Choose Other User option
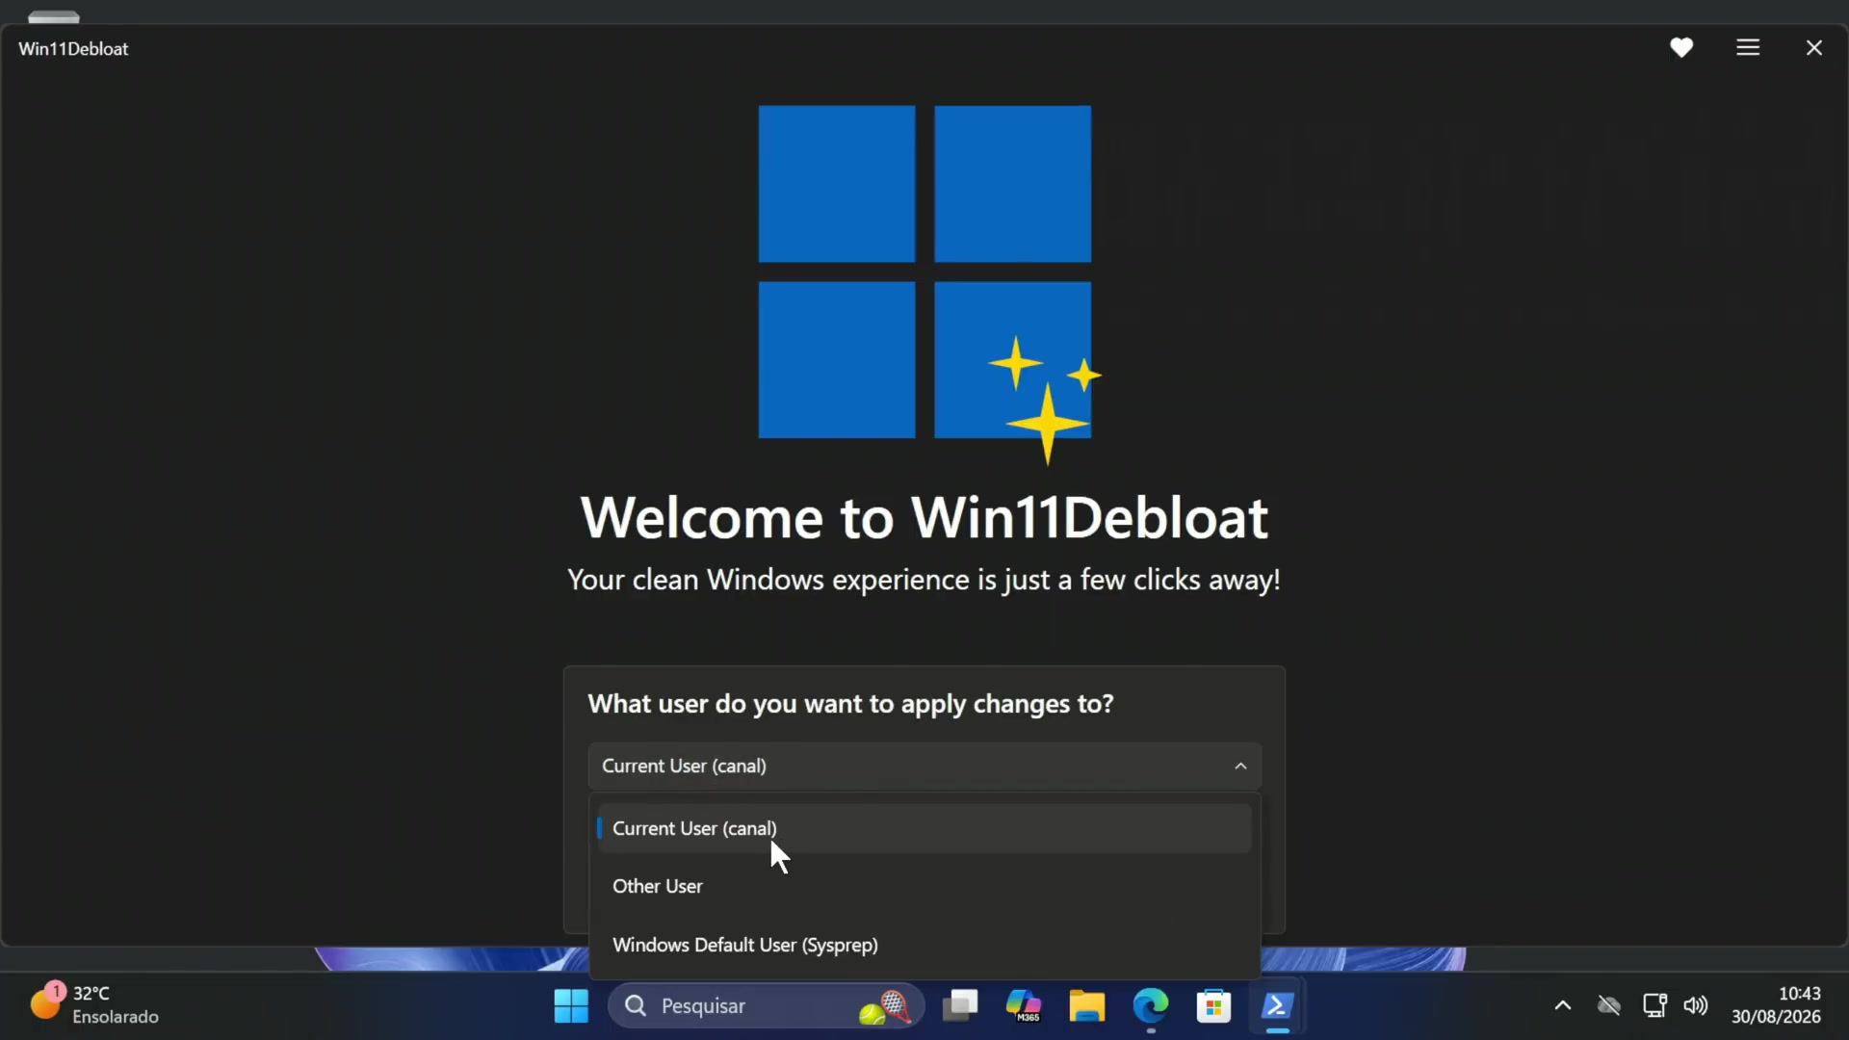 click(924, 886)
